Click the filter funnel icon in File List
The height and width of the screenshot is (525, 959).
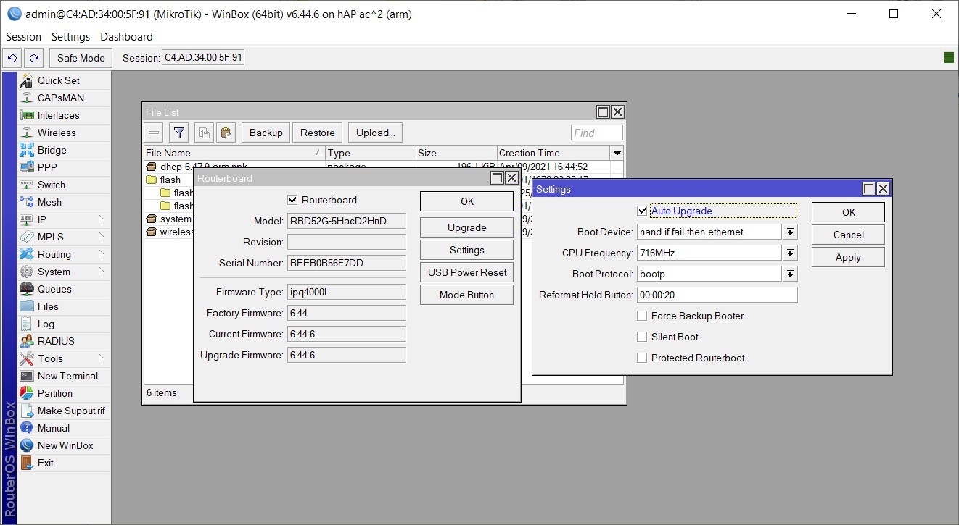point(179,133)
